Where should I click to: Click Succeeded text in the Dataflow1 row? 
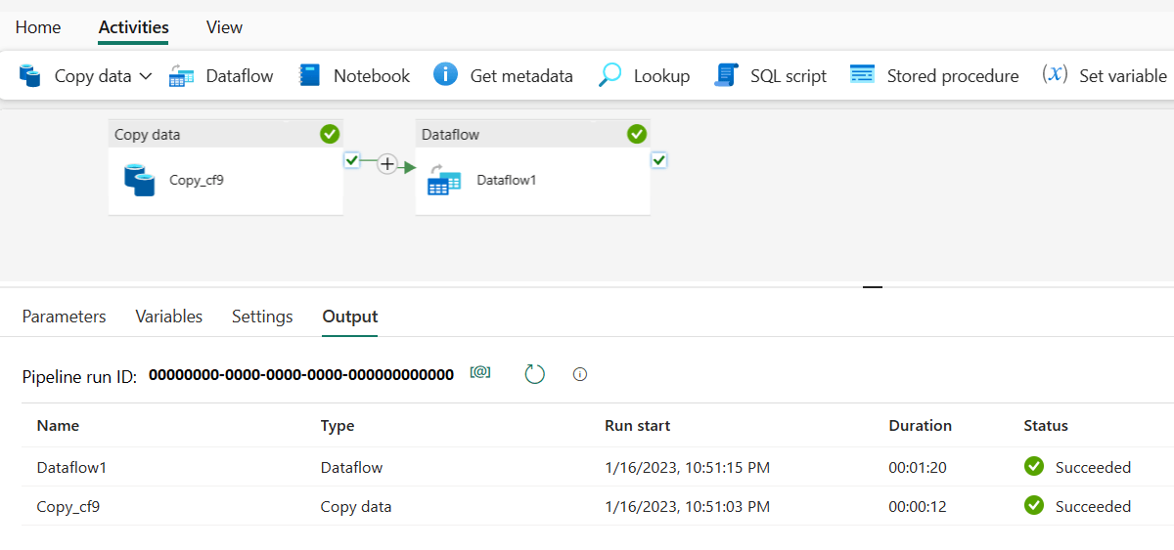[x=1093, y=467]
